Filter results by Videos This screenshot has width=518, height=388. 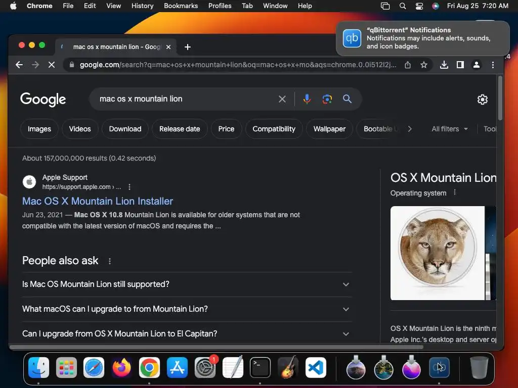(80, 129)
